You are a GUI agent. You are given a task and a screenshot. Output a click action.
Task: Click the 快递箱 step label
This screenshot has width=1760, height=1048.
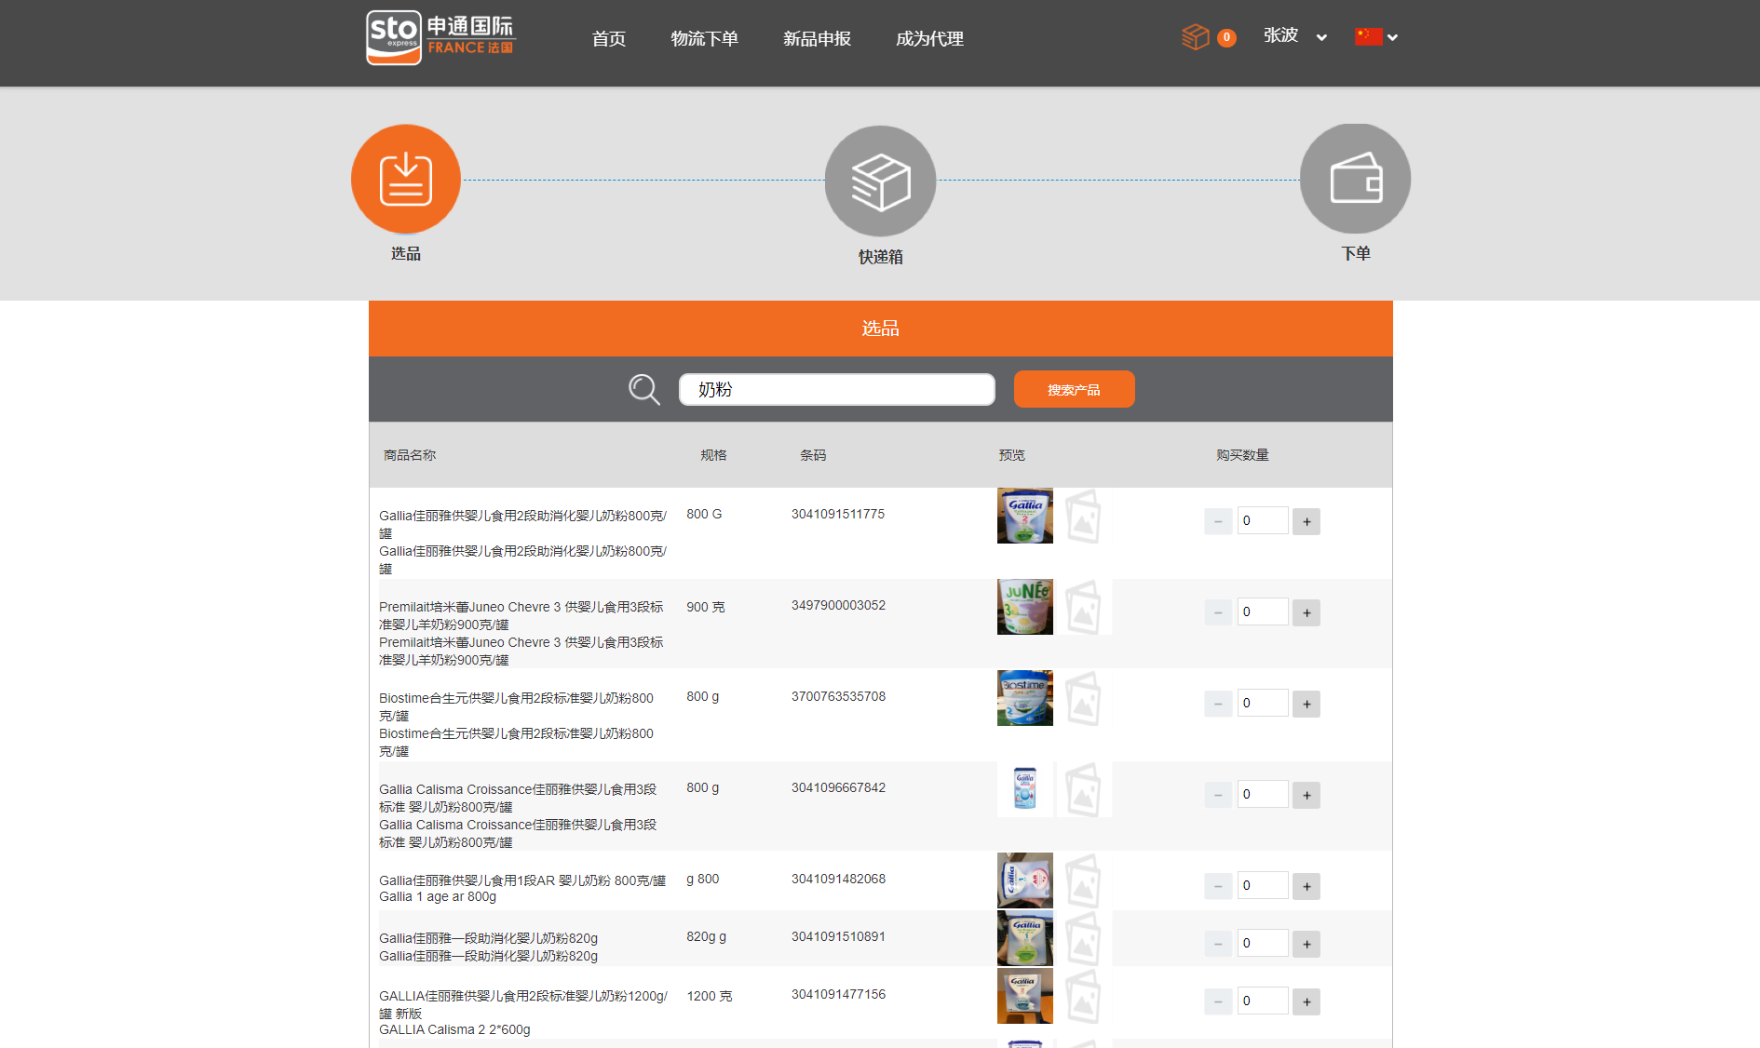pos(880,256)
